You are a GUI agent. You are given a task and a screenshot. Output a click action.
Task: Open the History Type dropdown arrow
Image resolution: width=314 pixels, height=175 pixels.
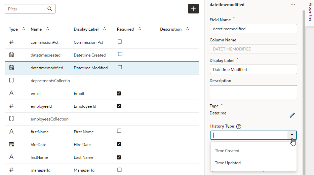(x=292, y=135)
